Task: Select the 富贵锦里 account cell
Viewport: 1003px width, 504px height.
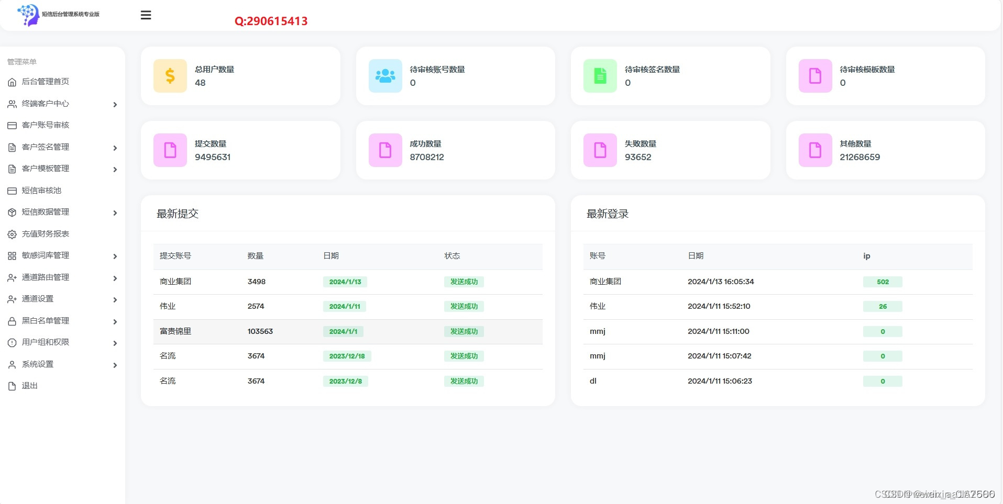Action: tap(175, 331)
